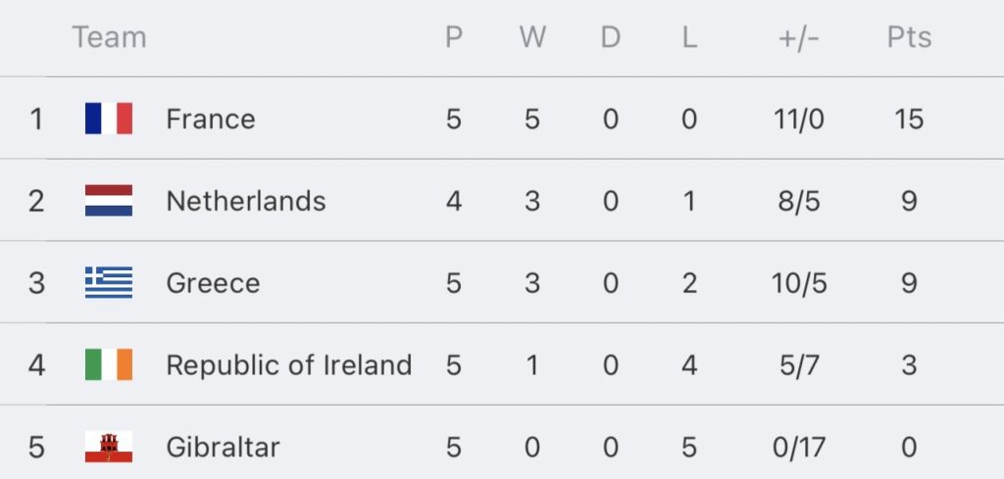Click the L column header
This screenshot has width=1004, height=479.
click(x=689, y=37)
